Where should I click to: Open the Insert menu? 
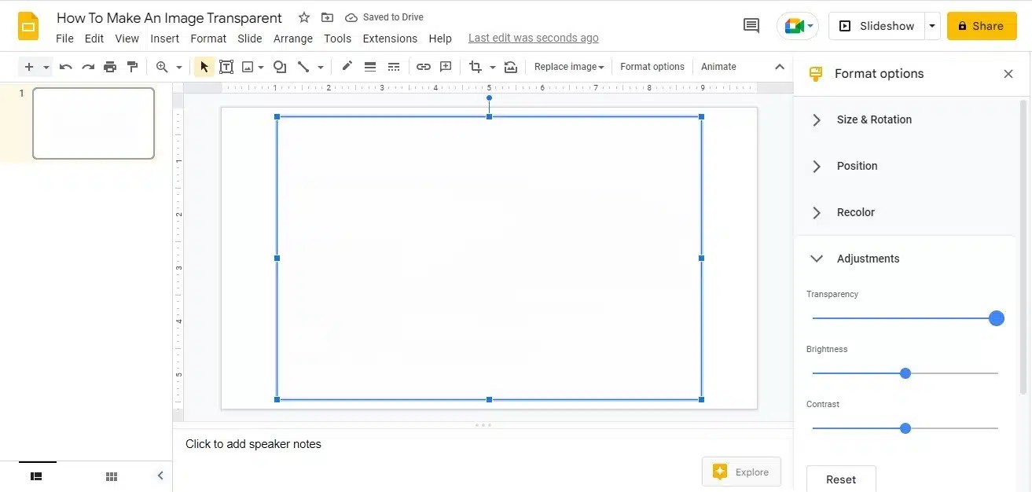pyautogui.click(x=164, y=38)
